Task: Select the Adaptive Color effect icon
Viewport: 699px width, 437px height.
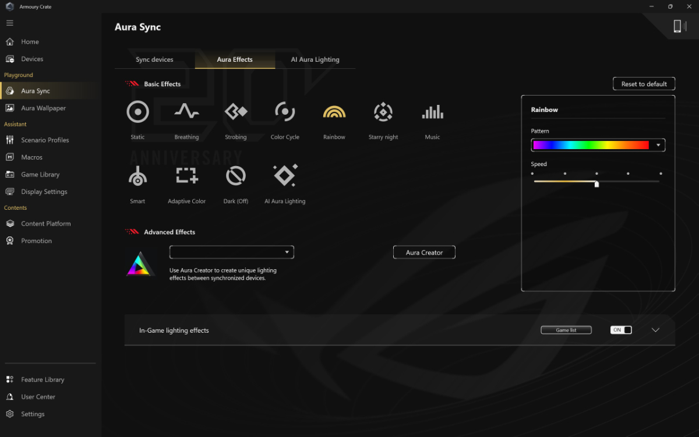Action: point(186,175)
